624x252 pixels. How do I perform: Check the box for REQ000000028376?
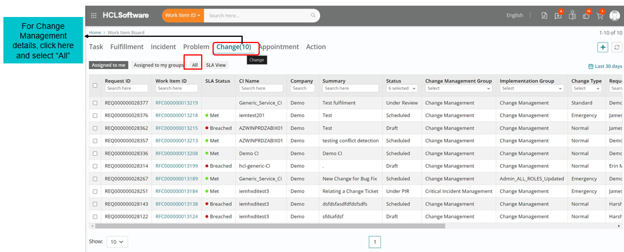tap(95, 116)
